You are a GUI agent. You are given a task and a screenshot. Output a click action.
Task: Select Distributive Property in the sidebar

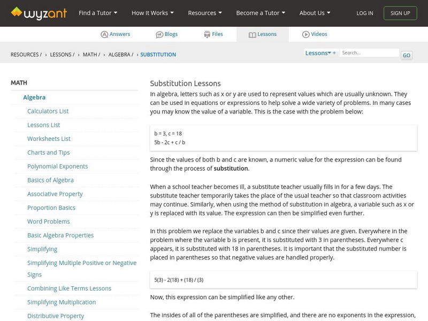56,316
